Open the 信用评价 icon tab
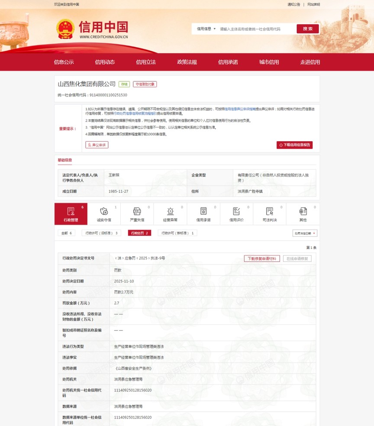 [236, 212]
